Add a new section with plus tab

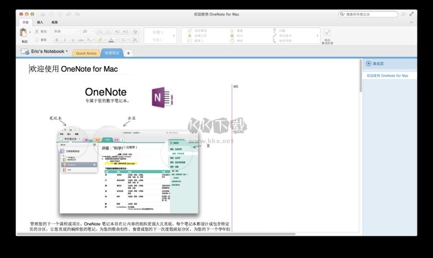(128, 53)
